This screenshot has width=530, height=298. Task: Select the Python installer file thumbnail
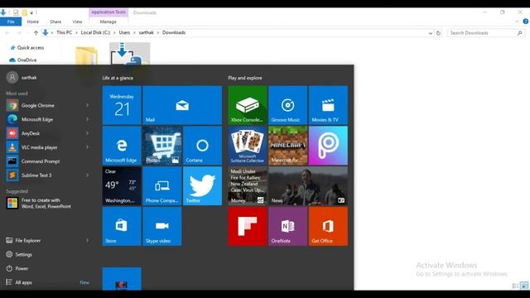click(129, 53)
